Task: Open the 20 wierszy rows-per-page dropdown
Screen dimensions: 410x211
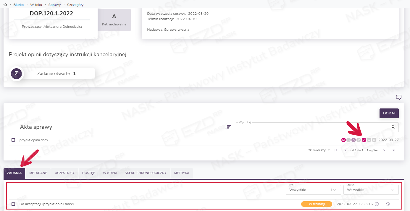Action: [319, 150]
